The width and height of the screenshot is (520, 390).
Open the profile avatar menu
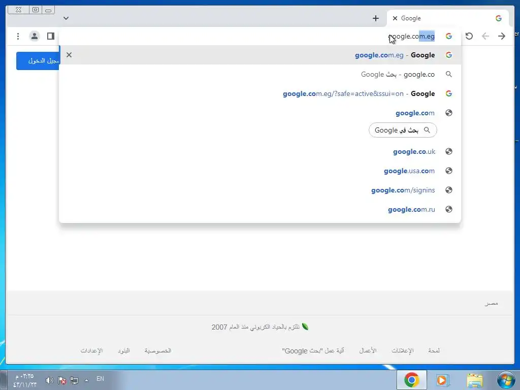pyautogui.click(x=34, y=36)
